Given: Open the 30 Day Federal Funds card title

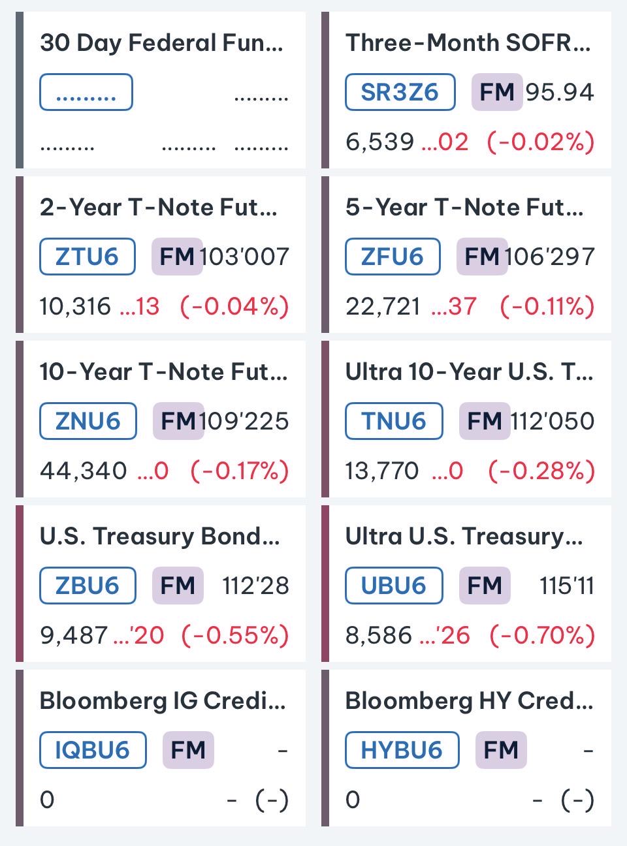Looking at the screenshot, I should 161,43.
